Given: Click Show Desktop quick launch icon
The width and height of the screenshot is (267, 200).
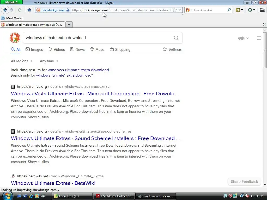Looking at the screenshot, I should click(x=19, y=196).
